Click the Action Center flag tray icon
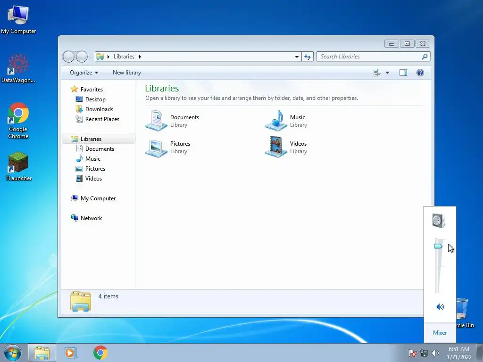This screenshot has width=483, height=362. coord(413,353)
